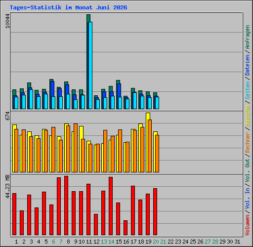Click the 'Besuche' legend label
Screen dimensions: 253x247
pyautogui.click(x=248, y=116)
